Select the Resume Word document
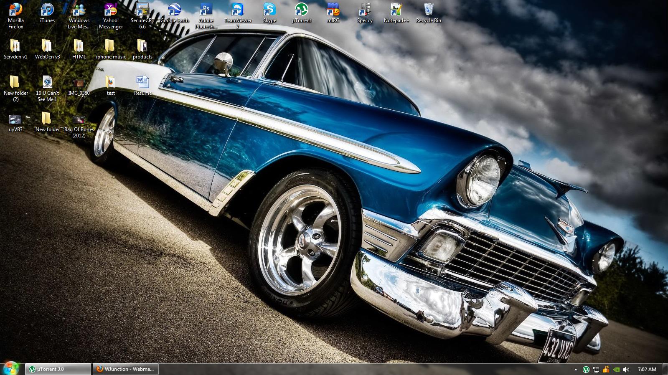Screen dimensions: 668x375 pos(142,86)
